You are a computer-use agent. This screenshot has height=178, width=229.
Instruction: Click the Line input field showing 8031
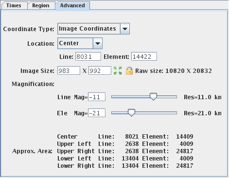88,56
